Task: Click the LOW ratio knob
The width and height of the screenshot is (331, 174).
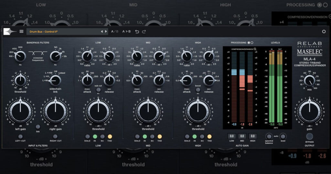Action: click(87, 56)
